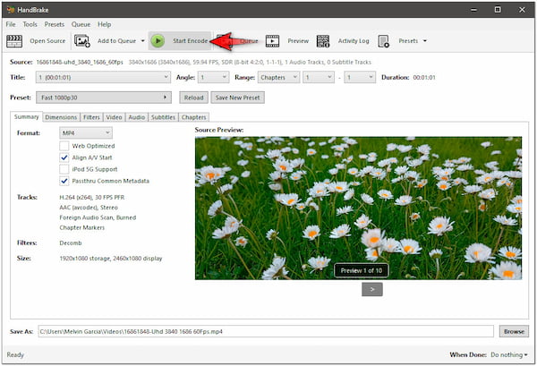Switch to the Dimensions tab
Screen dimensions: 537x366
pyautogui.click(x=61, y=117)
